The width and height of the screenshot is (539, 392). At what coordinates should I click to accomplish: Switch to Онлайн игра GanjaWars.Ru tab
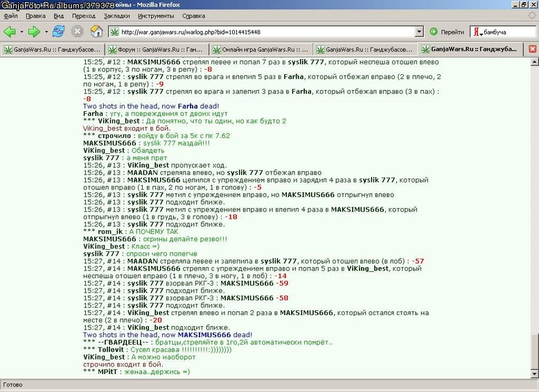tap(261, 49)
